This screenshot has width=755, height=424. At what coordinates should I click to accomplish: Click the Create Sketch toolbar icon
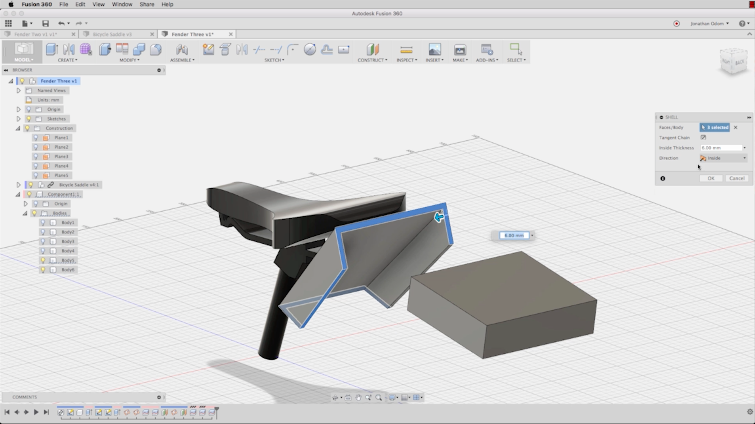click(208, 49)
